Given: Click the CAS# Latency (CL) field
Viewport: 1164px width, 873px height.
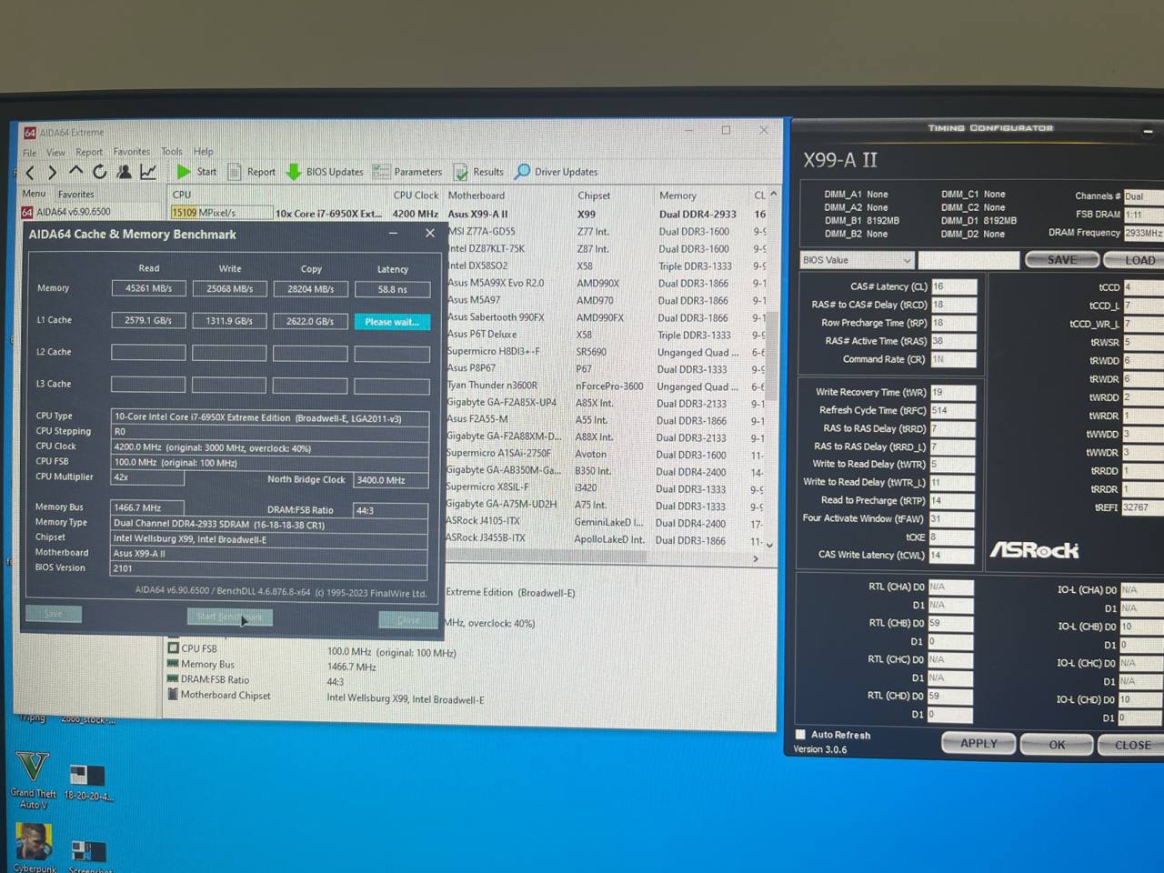Looking at the screenshot, I should 953,286.
